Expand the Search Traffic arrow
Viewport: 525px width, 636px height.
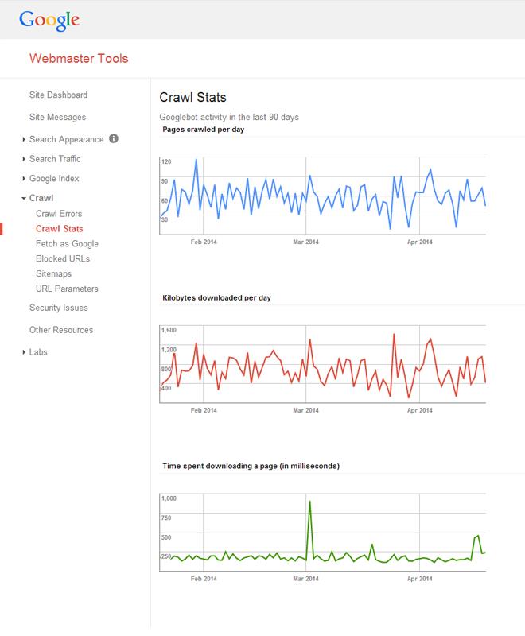pyautogui.click(x=24, y=159)
